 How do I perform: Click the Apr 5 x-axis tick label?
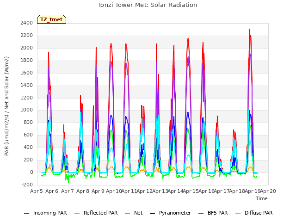tap(37, 191)
